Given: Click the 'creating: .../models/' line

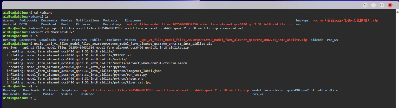Looking at the screenshot, I should point(68,59).
